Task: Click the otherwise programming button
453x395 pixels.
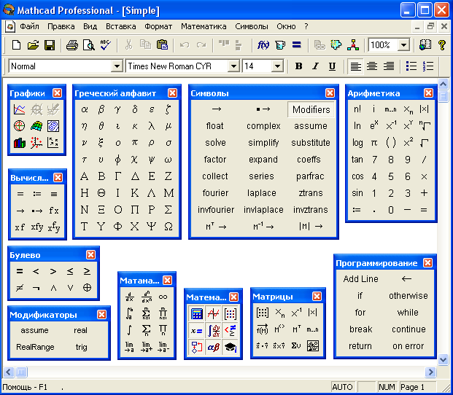Action: (409, 295)
